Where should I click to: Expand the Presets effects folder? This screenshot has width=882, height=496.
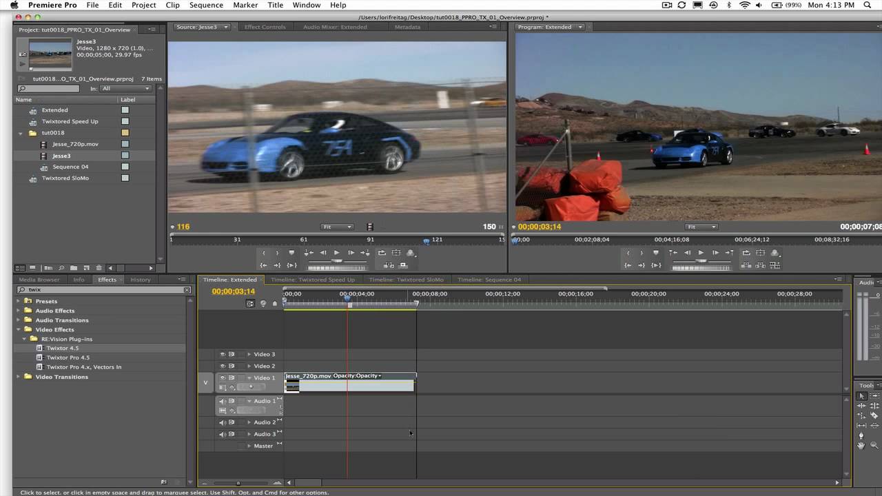tap(19, 301)
